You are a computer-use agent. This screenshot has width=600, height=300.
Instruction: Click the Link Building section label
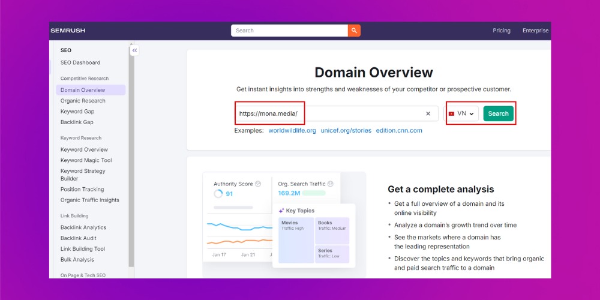click(x=74, y=216)
